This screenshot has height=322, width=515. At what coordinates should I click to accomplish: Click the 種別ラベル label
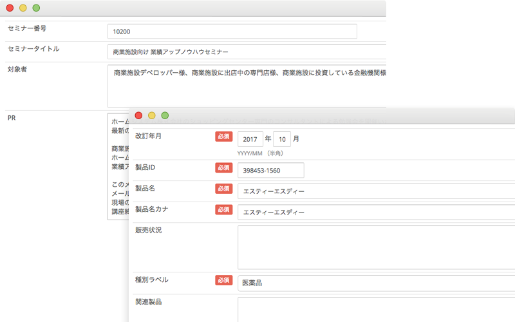click(x=152, y=280)
